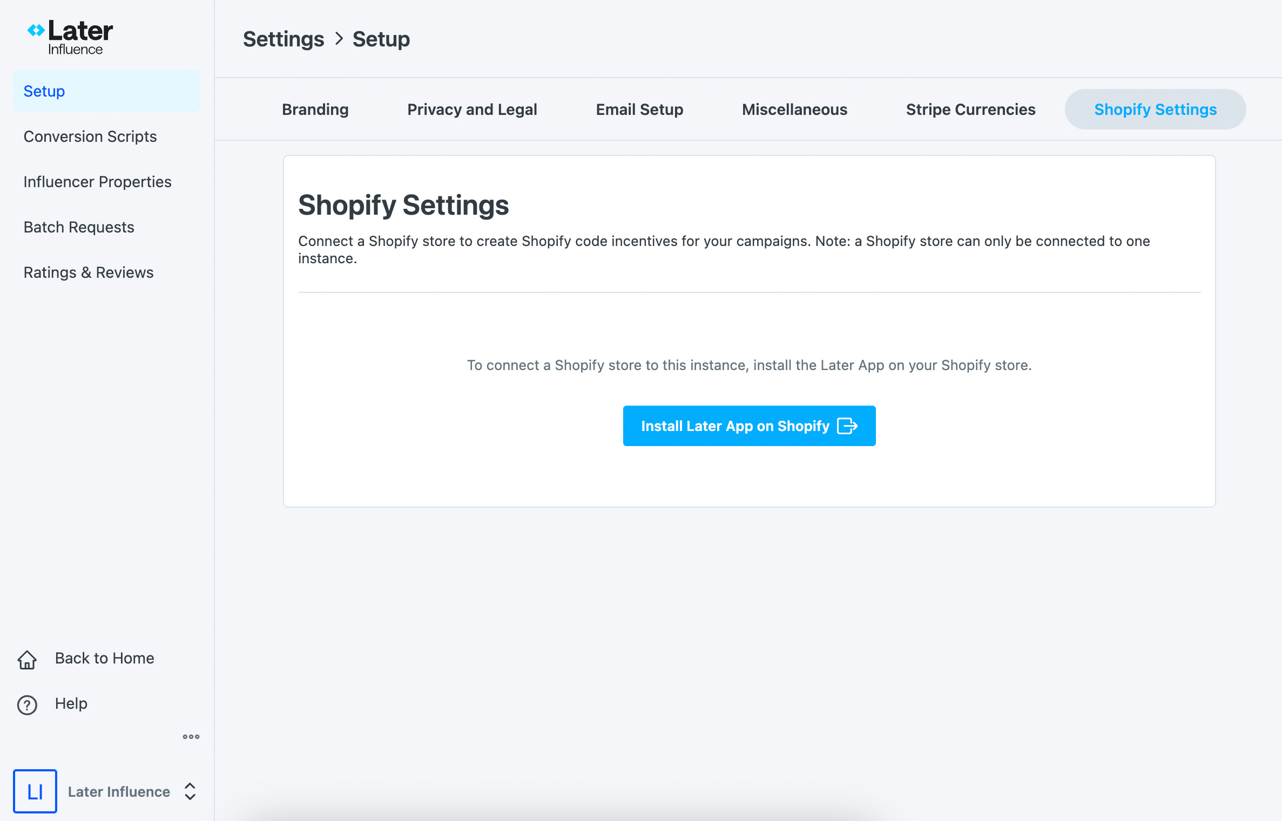This screenshot has width=1282, height=821.
Task: Open the Stripe Currencies tab
Action: [x=970, y=110]
